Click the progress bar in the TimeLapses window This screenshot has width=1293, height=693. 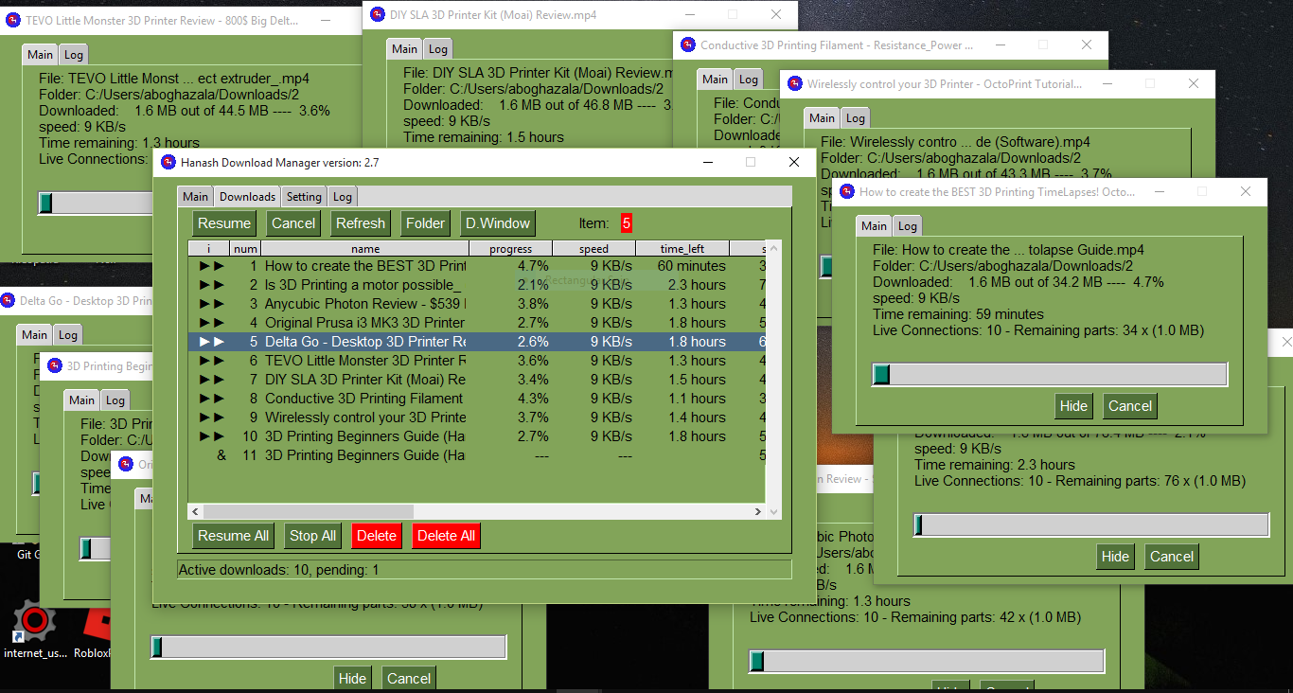(1049, 374)
